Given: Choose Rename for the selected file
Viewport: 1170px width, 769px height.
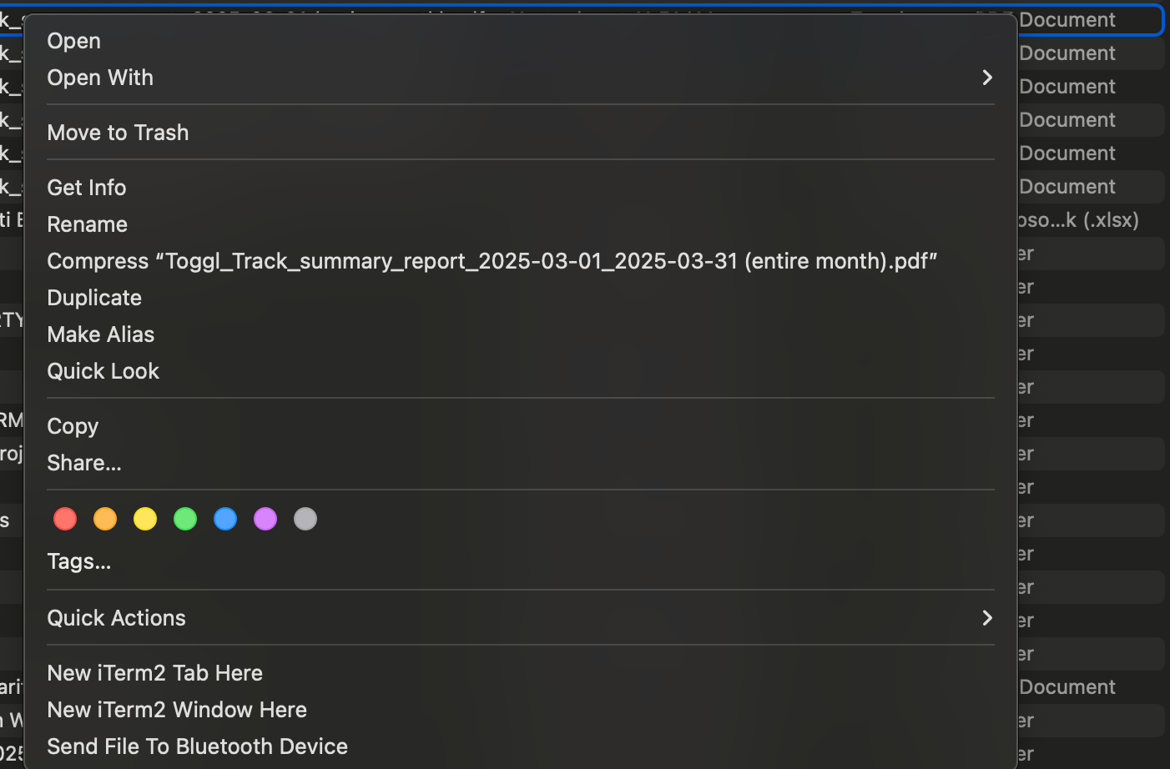Looking at the screenshot, I should pos(521,224).
